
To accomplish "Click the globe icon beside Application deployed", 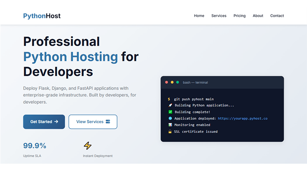I will point(170,118).
